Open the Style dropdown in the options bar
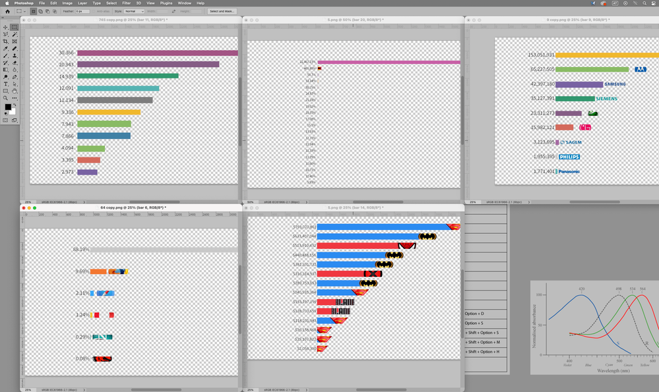This screenshot has height=392, width=659. click(x=134, y=11)
